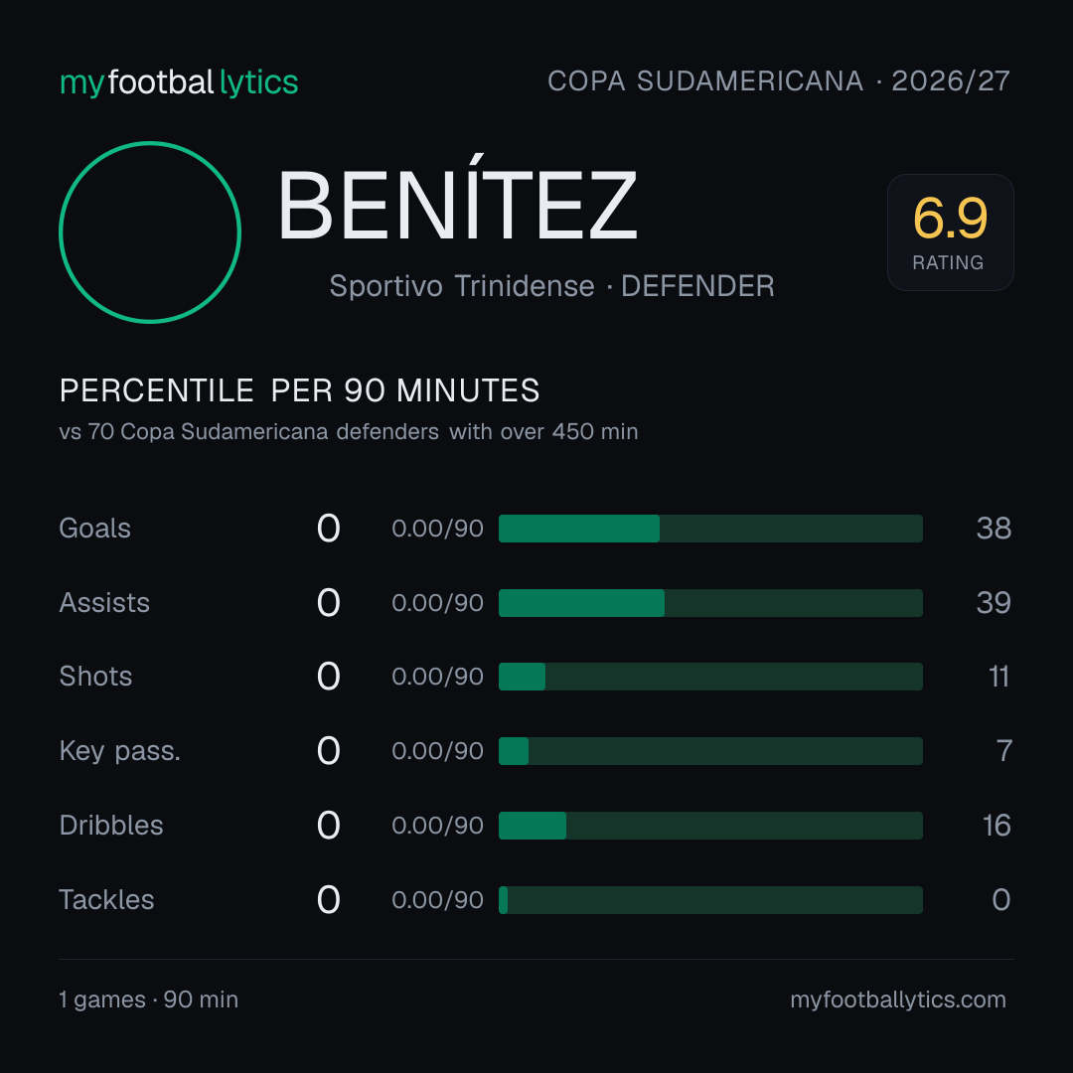Click the Copa Sudamericana 2026/27 label
Screen dimensions: 1073x1073
pos(778,81)
